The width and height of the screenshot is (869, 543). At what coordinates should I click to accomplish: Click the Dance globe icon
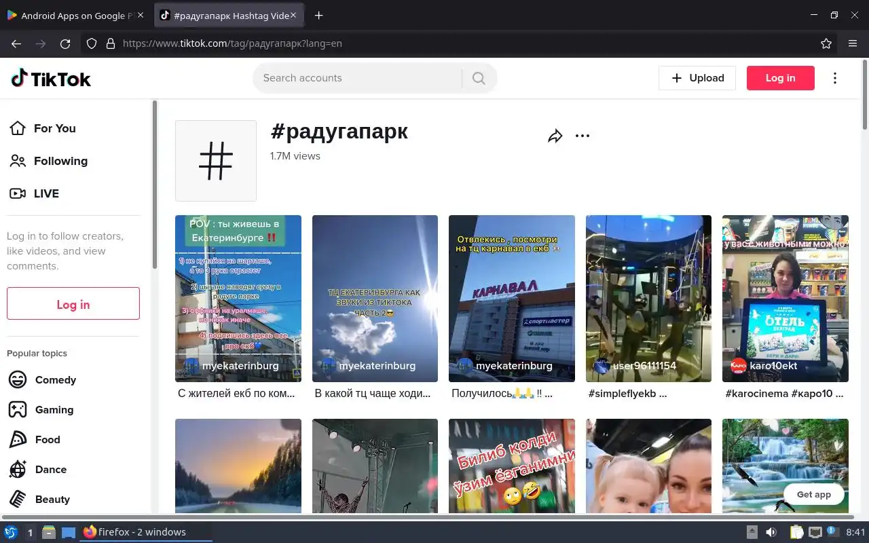(18, 469)
